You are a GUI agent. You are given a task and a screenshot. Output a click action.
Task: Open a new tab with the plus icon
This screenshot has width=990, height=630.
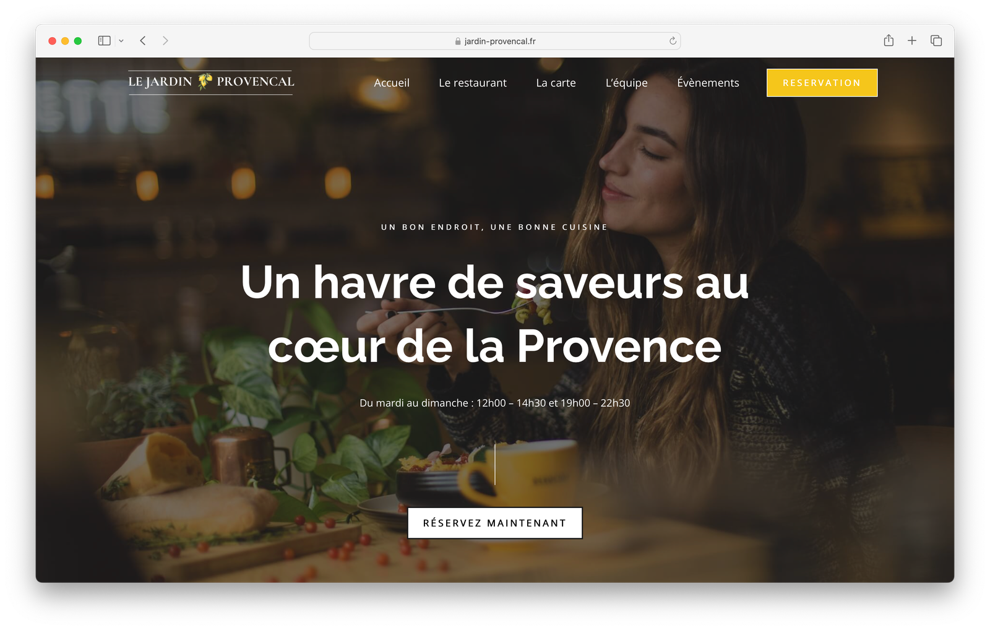(x=912, y=41)
